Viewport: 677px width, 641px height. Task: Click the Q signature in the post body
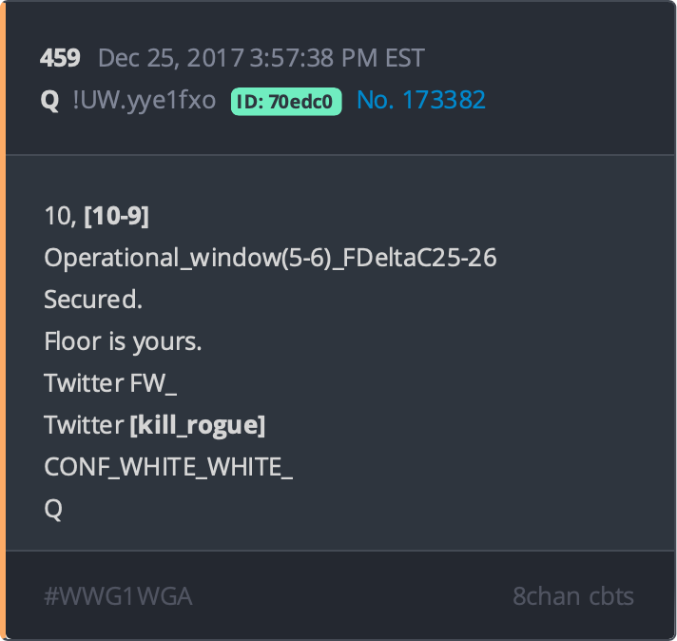pos(53,509)
